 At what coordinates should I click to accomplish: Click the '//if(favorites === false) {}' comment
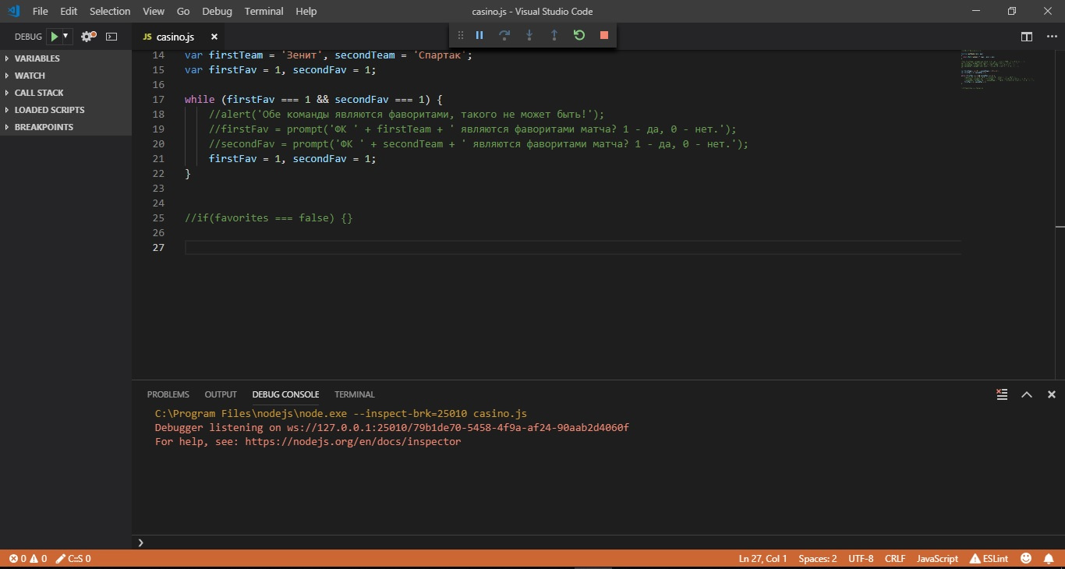click(x=269, y=218)
